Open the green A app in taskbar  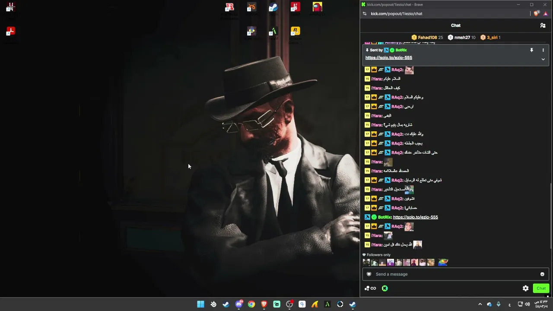[x=327, y=305]
